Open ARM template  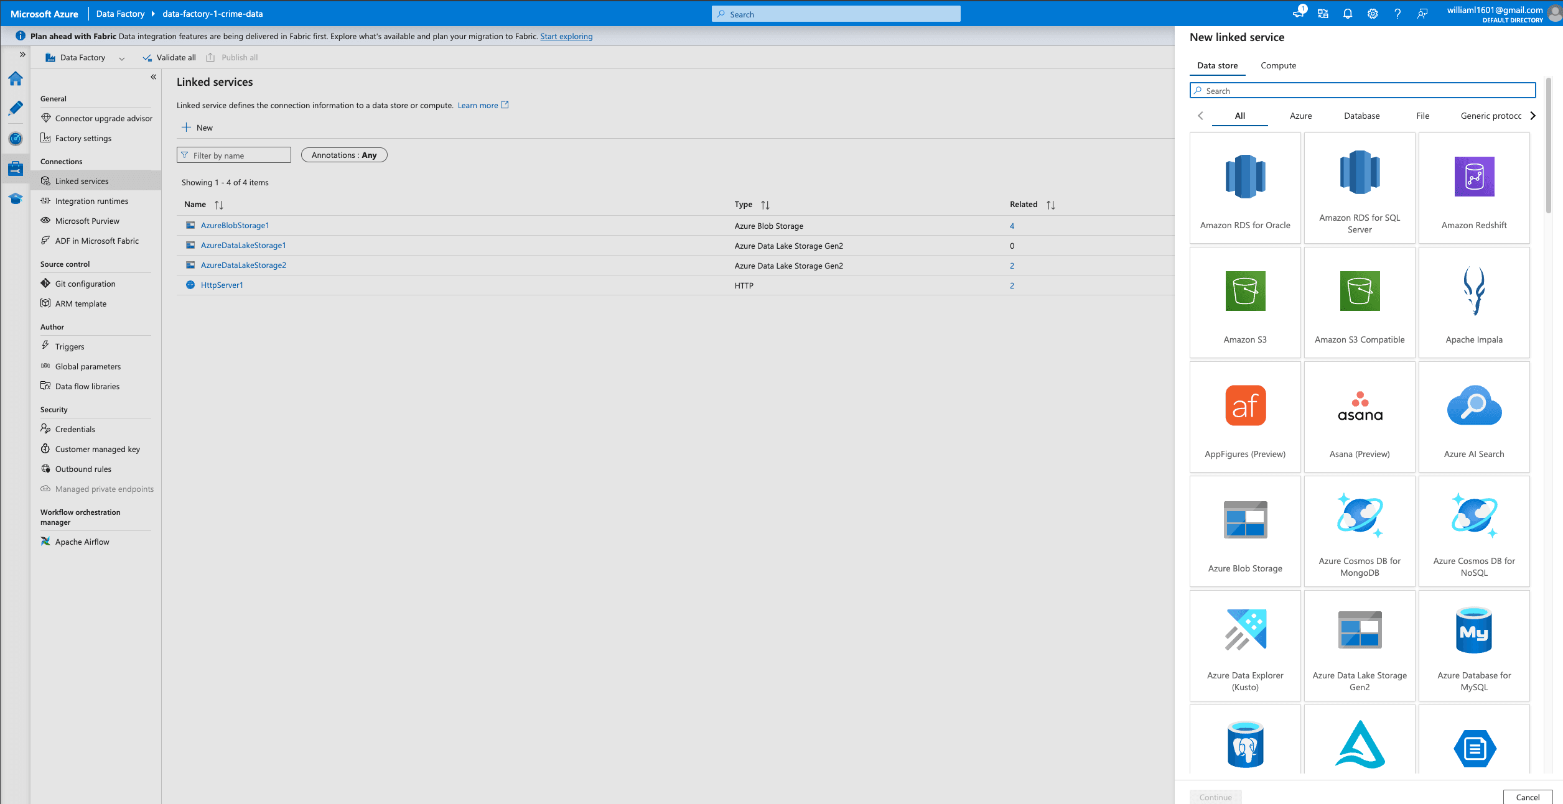point(73,303)
